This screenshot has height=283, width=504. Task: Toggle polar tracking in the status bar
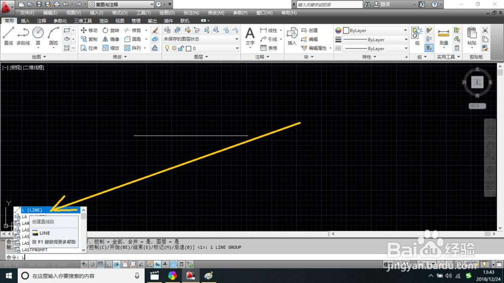click(x=116, y=264)
